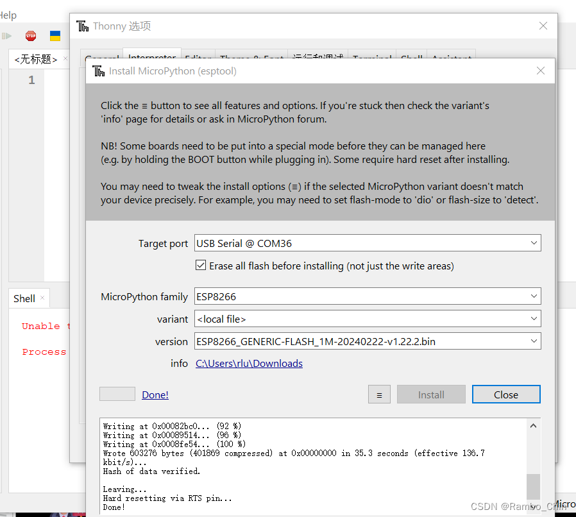The width and height of the screenshot is (576, 517).
Task: Click the Done! link
Action: pyautogui.click(x=155, y=394)
